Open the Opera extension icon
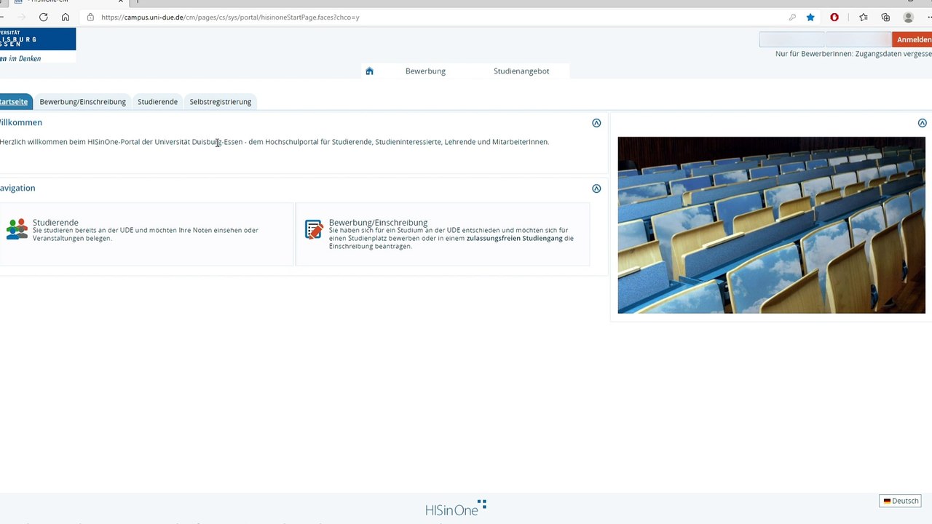The image size is (932, 524). [834, 17]
